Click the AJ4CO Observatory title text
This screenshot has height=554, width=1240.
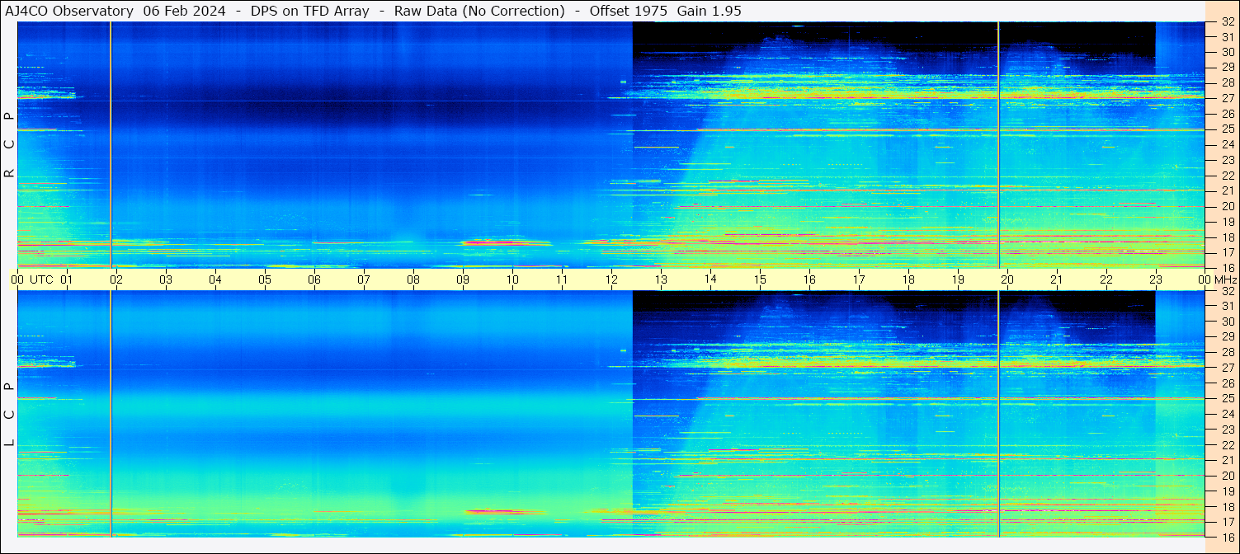coord(69,11)
